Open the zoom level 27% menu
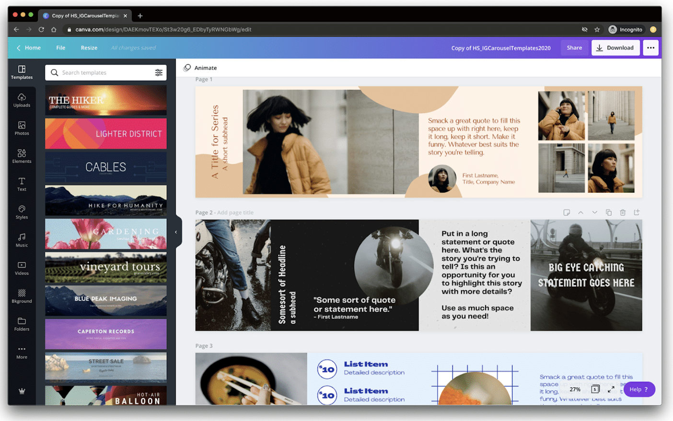 (575, 389)
